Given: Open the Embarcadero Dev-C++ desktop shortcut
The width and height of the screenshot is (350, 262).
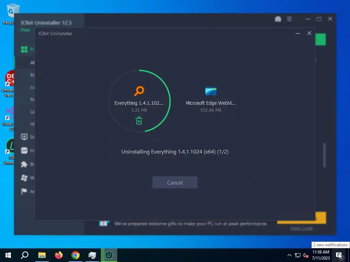Looking at the screenshot, I should 8,84.
